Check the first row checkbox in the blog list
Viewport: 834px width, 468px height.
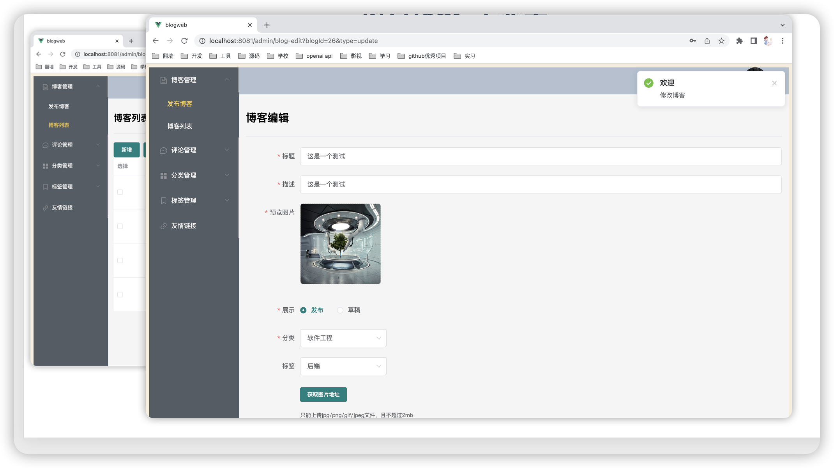[x=120, y=192]
